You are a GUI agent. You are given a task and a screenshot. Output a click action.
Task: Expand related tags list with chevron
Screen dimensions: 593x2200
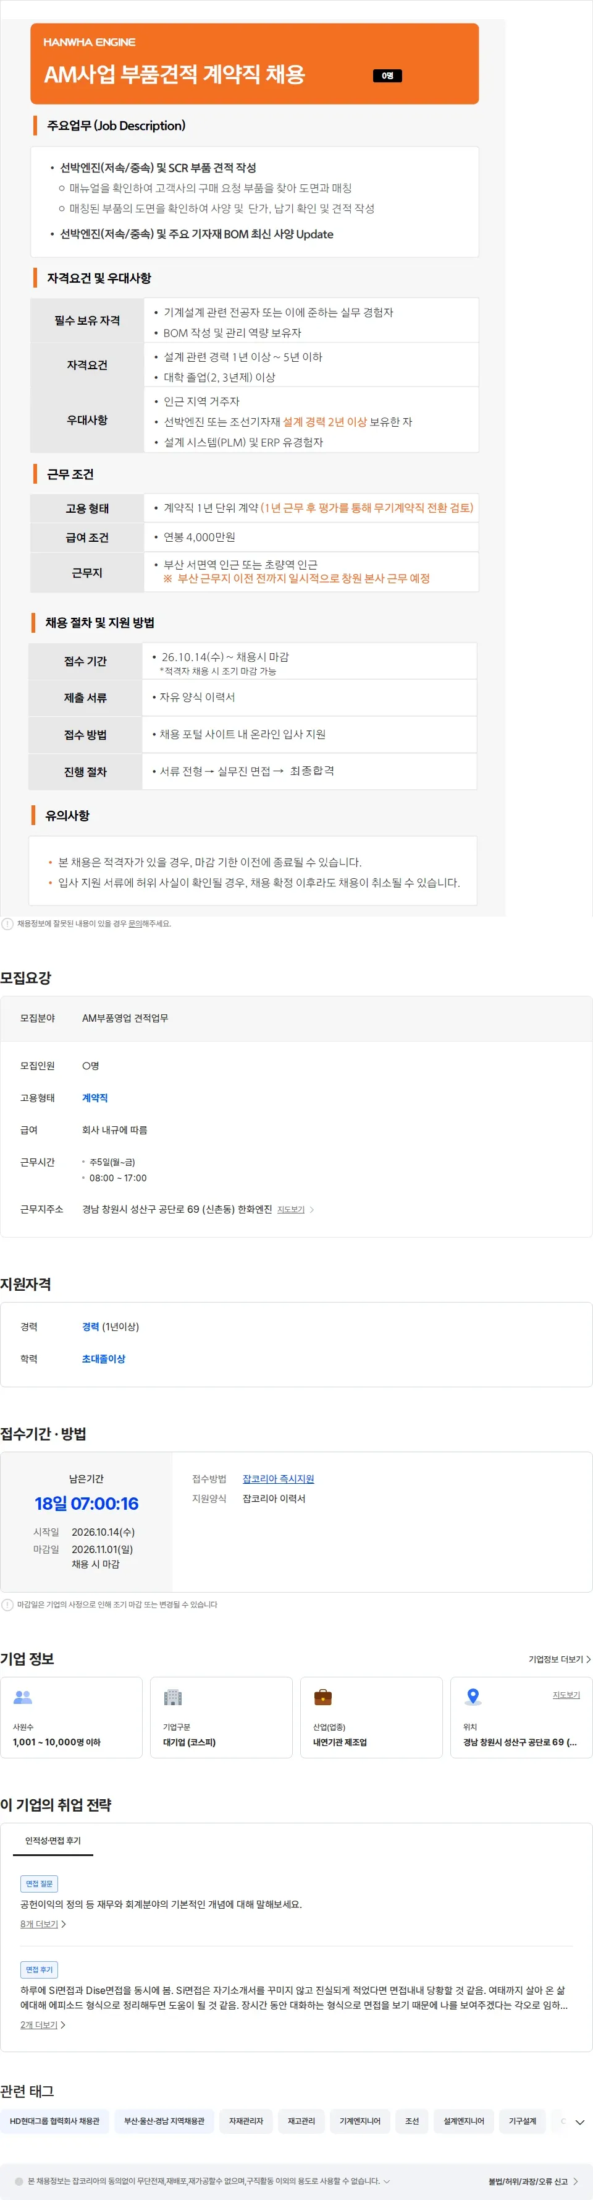(x=580, y=2121)
